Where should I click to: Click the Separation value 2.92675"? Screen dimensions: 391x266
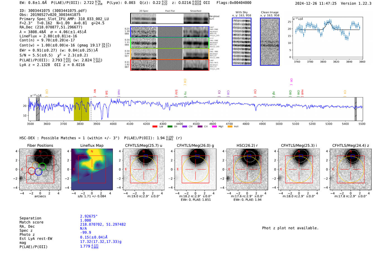89,216
